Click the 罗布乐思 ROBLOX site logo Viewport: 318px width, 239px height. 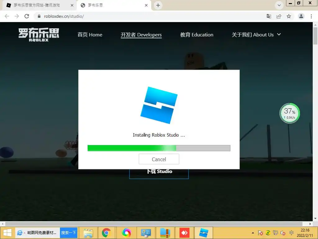click(x=39, y=35)
